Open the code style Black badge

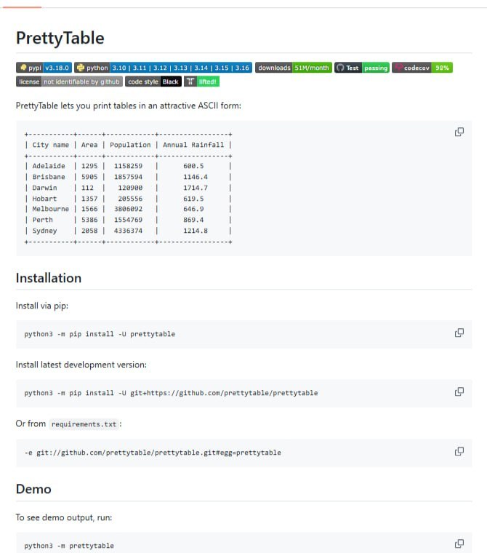153,81
